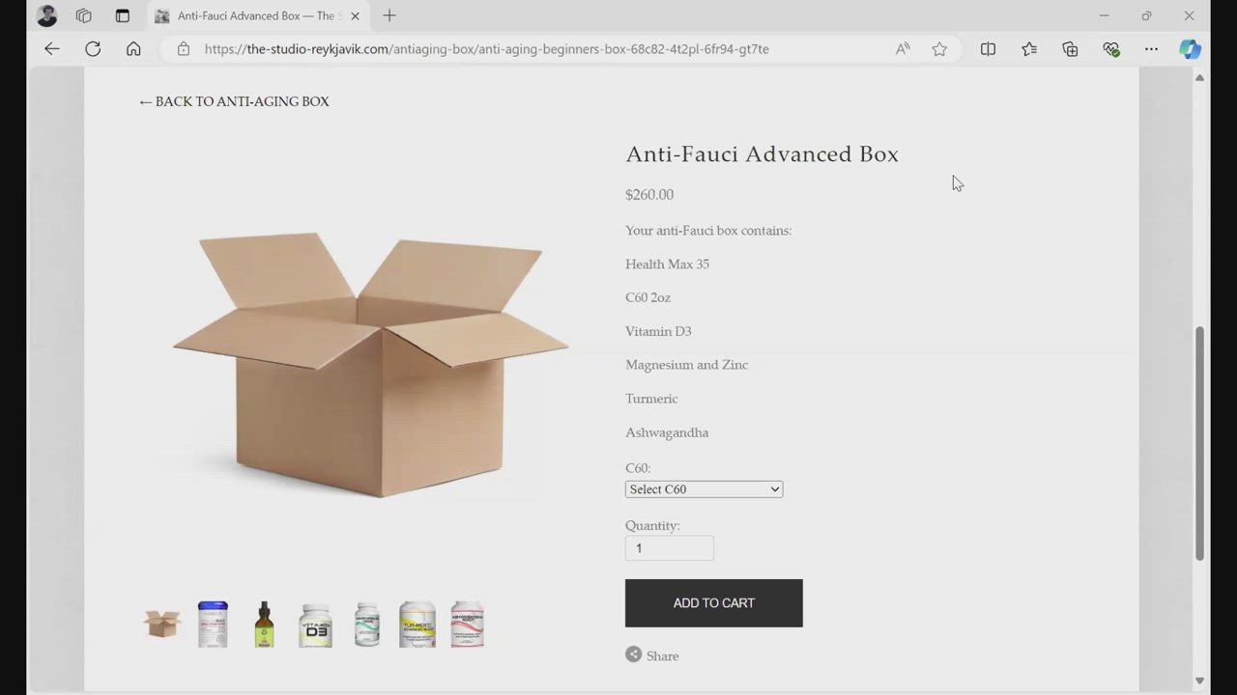Click the ADD TO CART button

(713, 603)
